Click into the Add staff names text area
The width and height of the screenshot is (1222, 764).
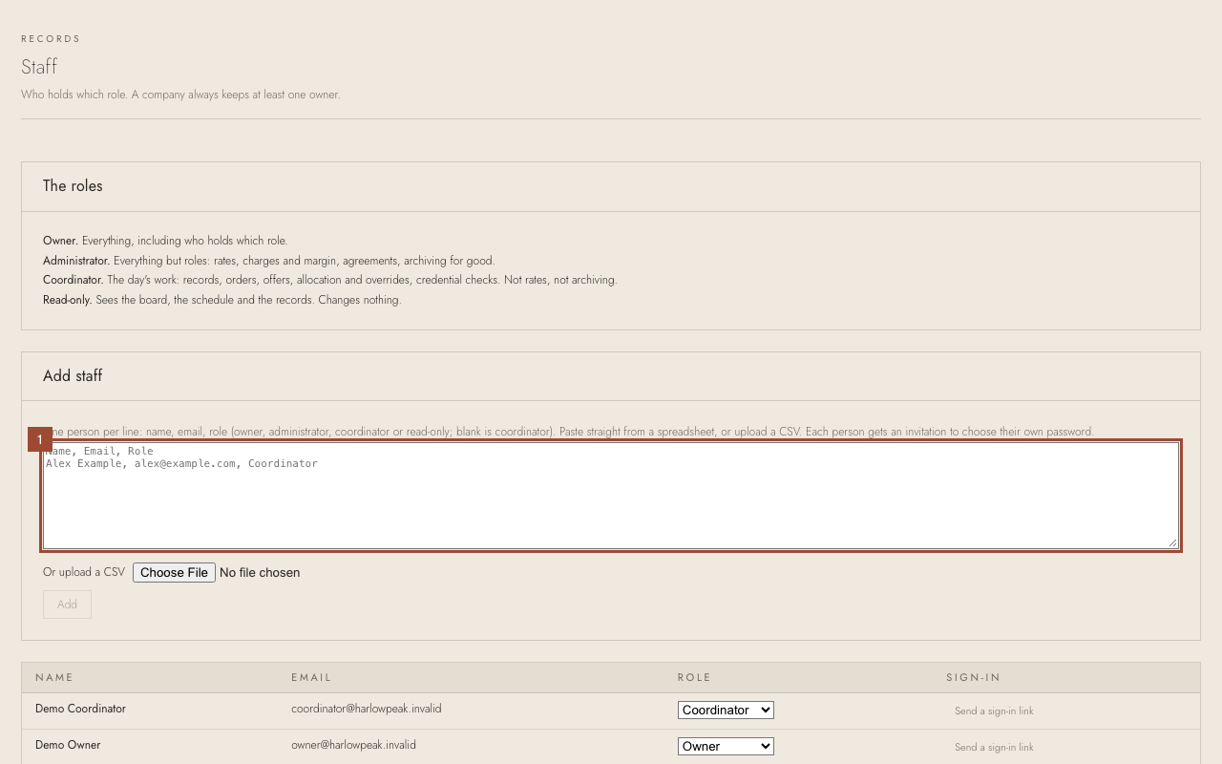coord(611,496)
